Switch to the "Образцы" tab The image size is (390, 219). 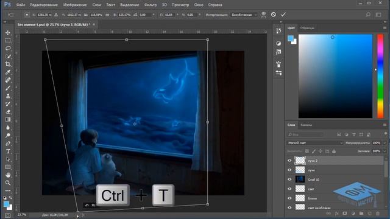307,28
